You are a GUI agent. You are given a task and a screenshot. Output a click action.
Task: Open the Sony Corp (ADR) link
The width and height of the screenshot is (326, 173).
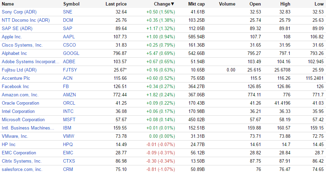[x=19, y=12]
